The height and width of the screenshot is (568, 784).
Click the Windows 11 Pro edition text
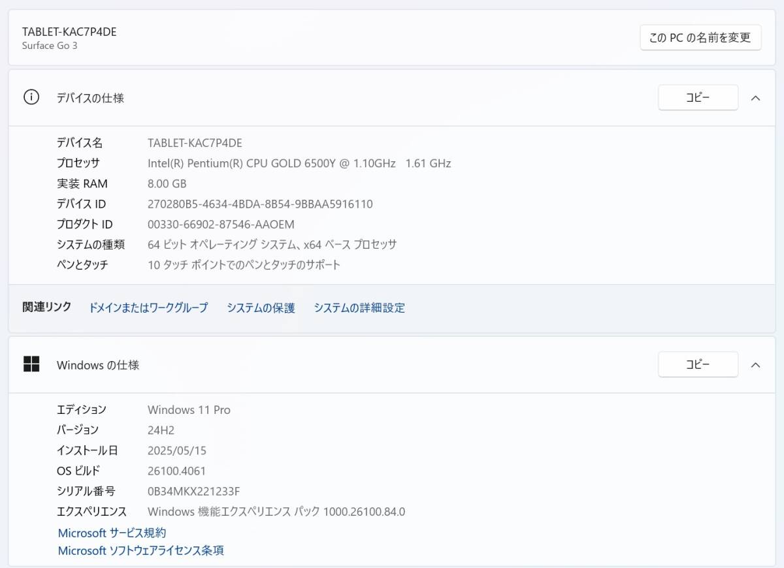[x=189, y=410]
